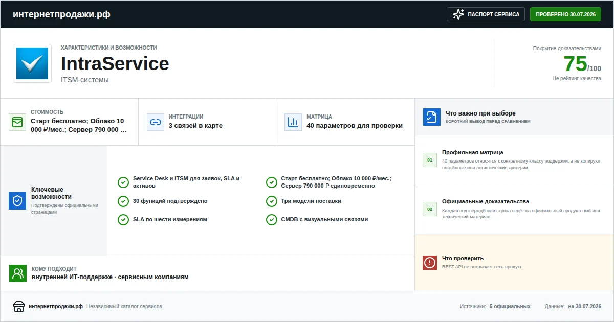
Task: Click the Что важно при выборе heading
Action: [480, 113]
